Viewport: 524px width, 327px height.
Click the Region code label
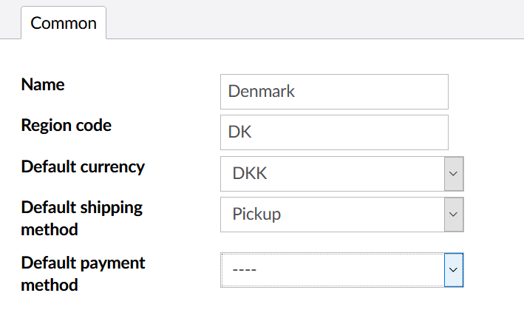point(67,125)
